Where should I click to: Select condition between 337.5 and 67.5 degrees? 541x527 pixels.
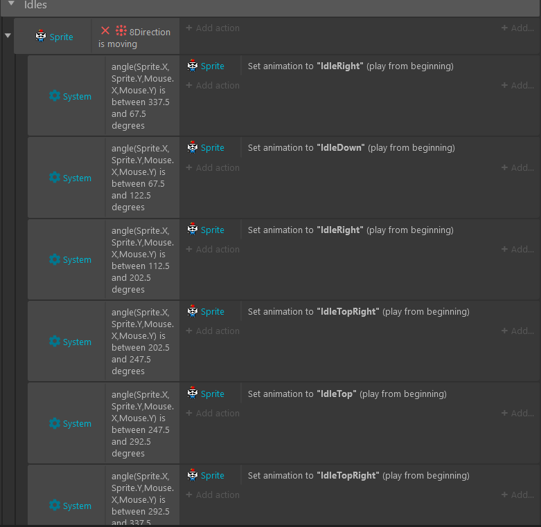click(142, 95)
